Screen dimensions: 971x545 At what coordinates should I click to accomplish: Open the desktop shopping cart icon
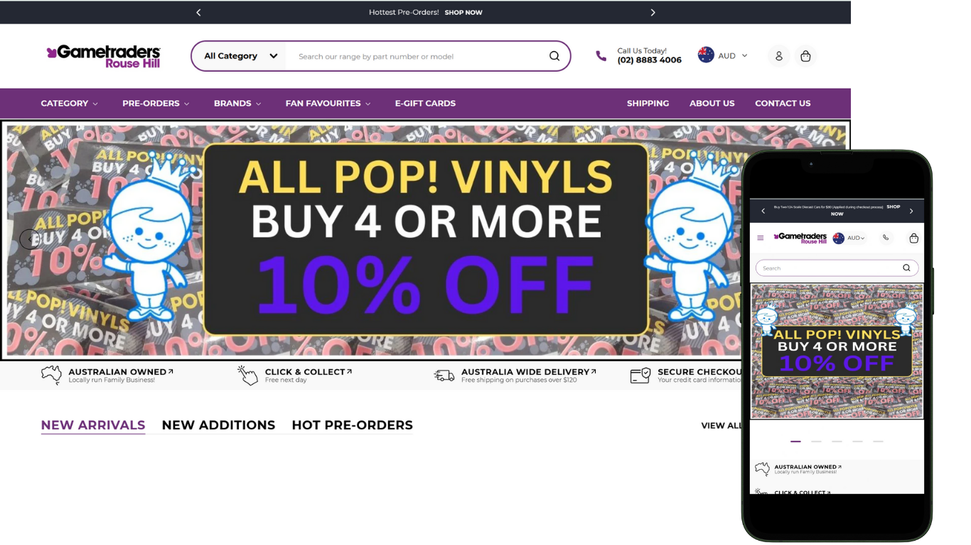point(805,56)
